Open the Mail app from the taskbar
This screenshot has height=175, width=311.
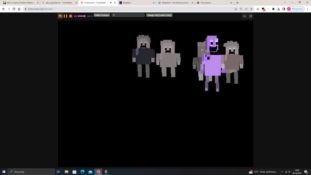point(90,172)
